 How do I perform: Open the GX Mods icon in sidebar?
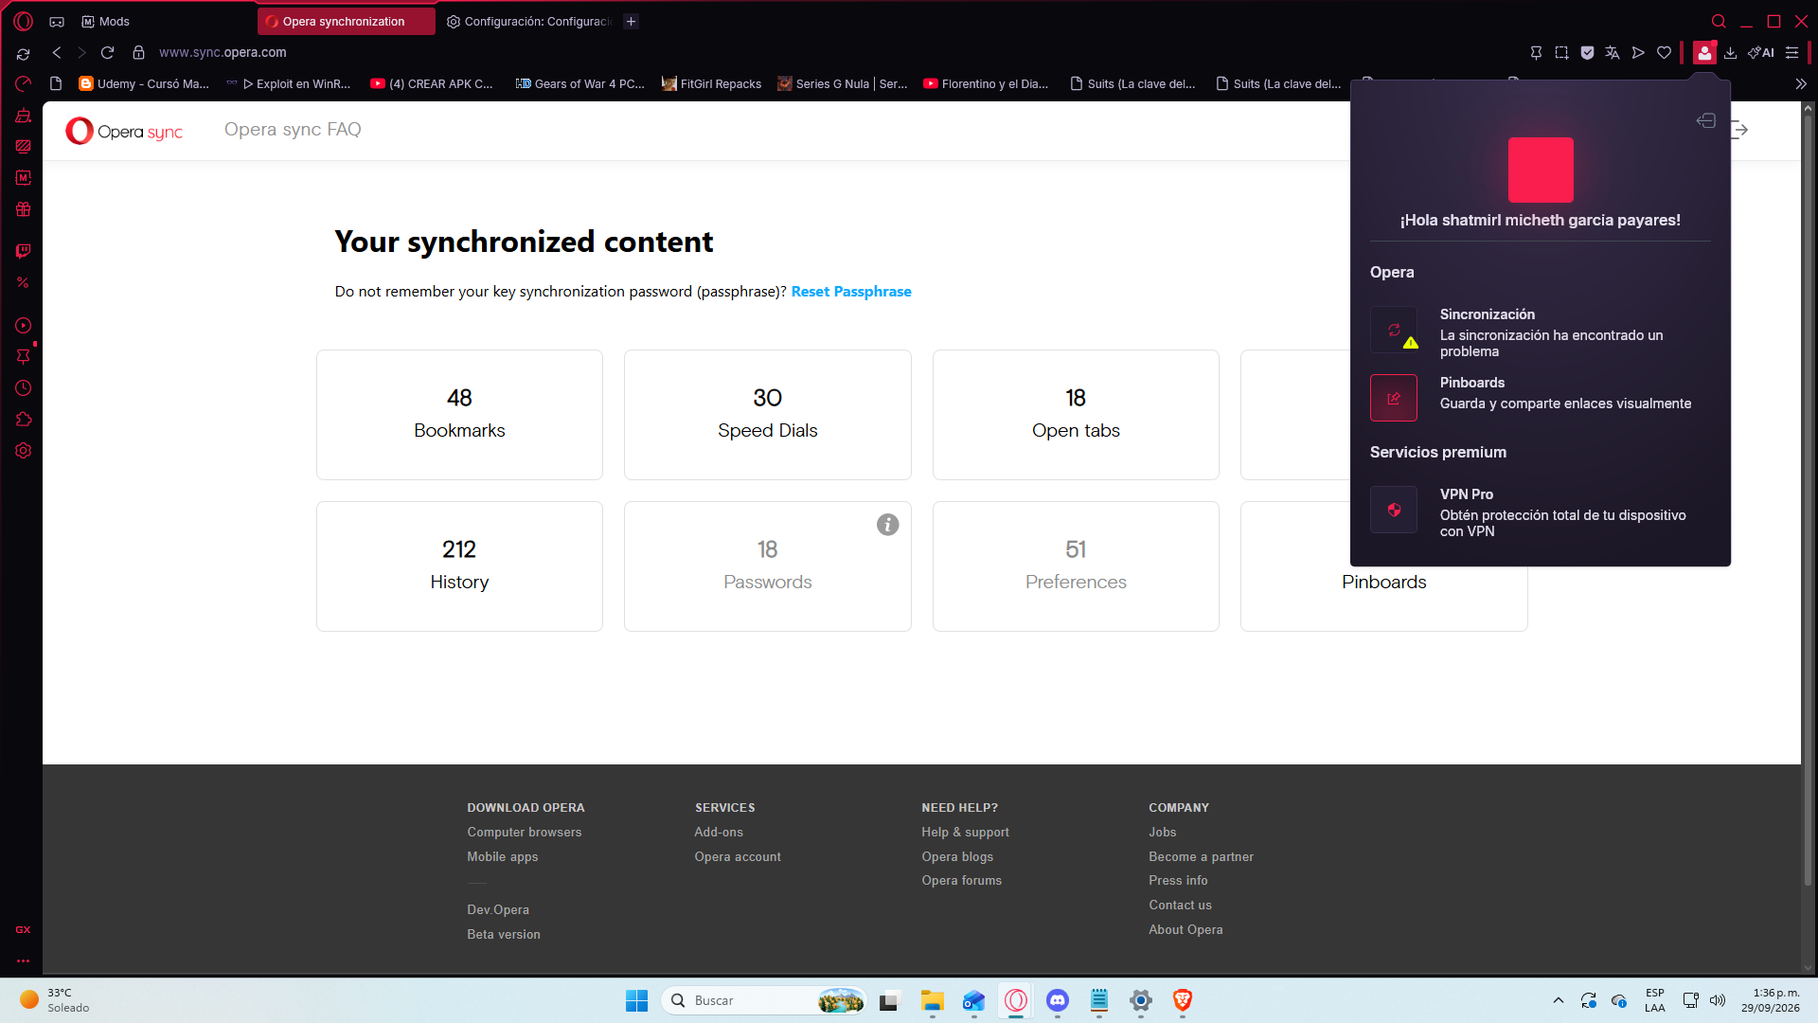(x=23, y=178)
